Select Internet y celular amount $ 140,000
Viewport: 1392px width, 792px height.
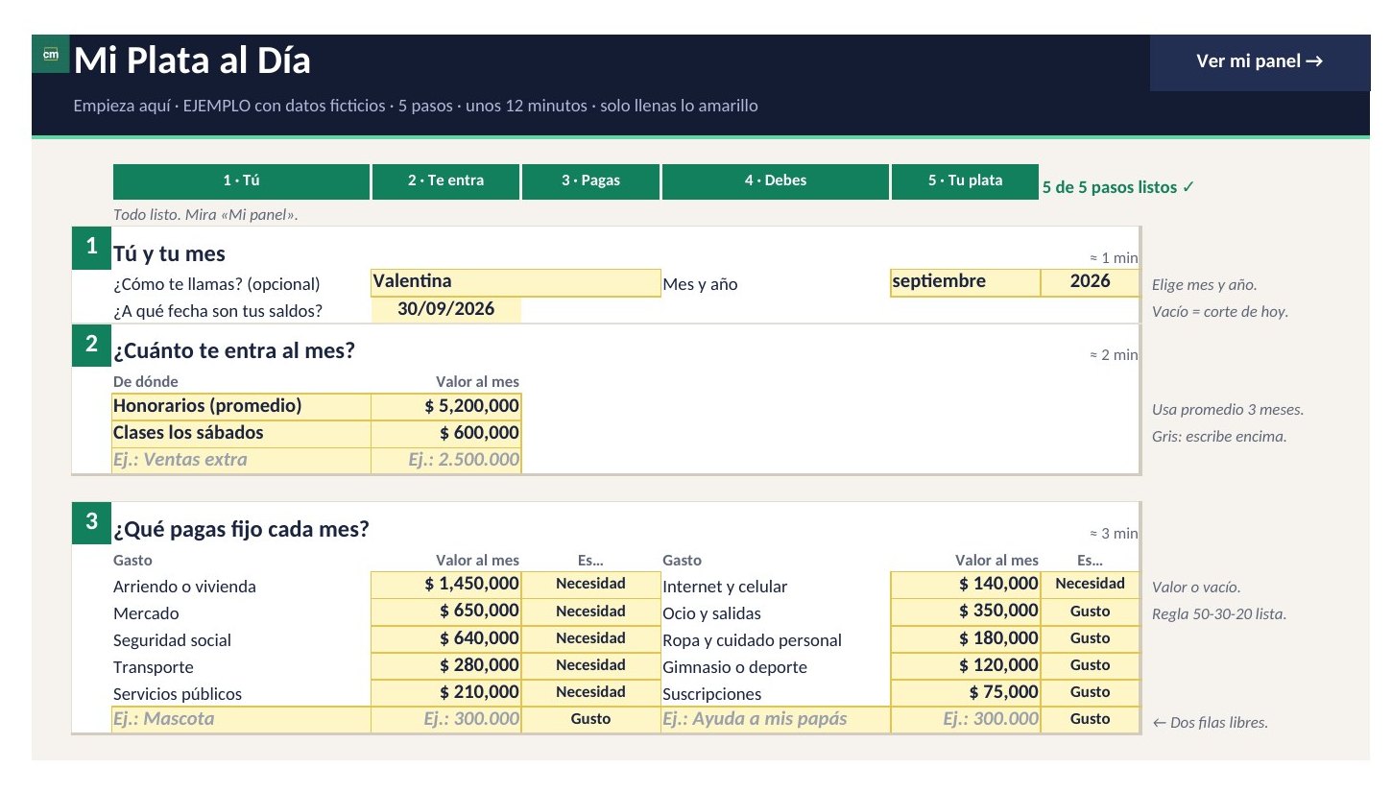pyautogui.click(x=965, y=585)
